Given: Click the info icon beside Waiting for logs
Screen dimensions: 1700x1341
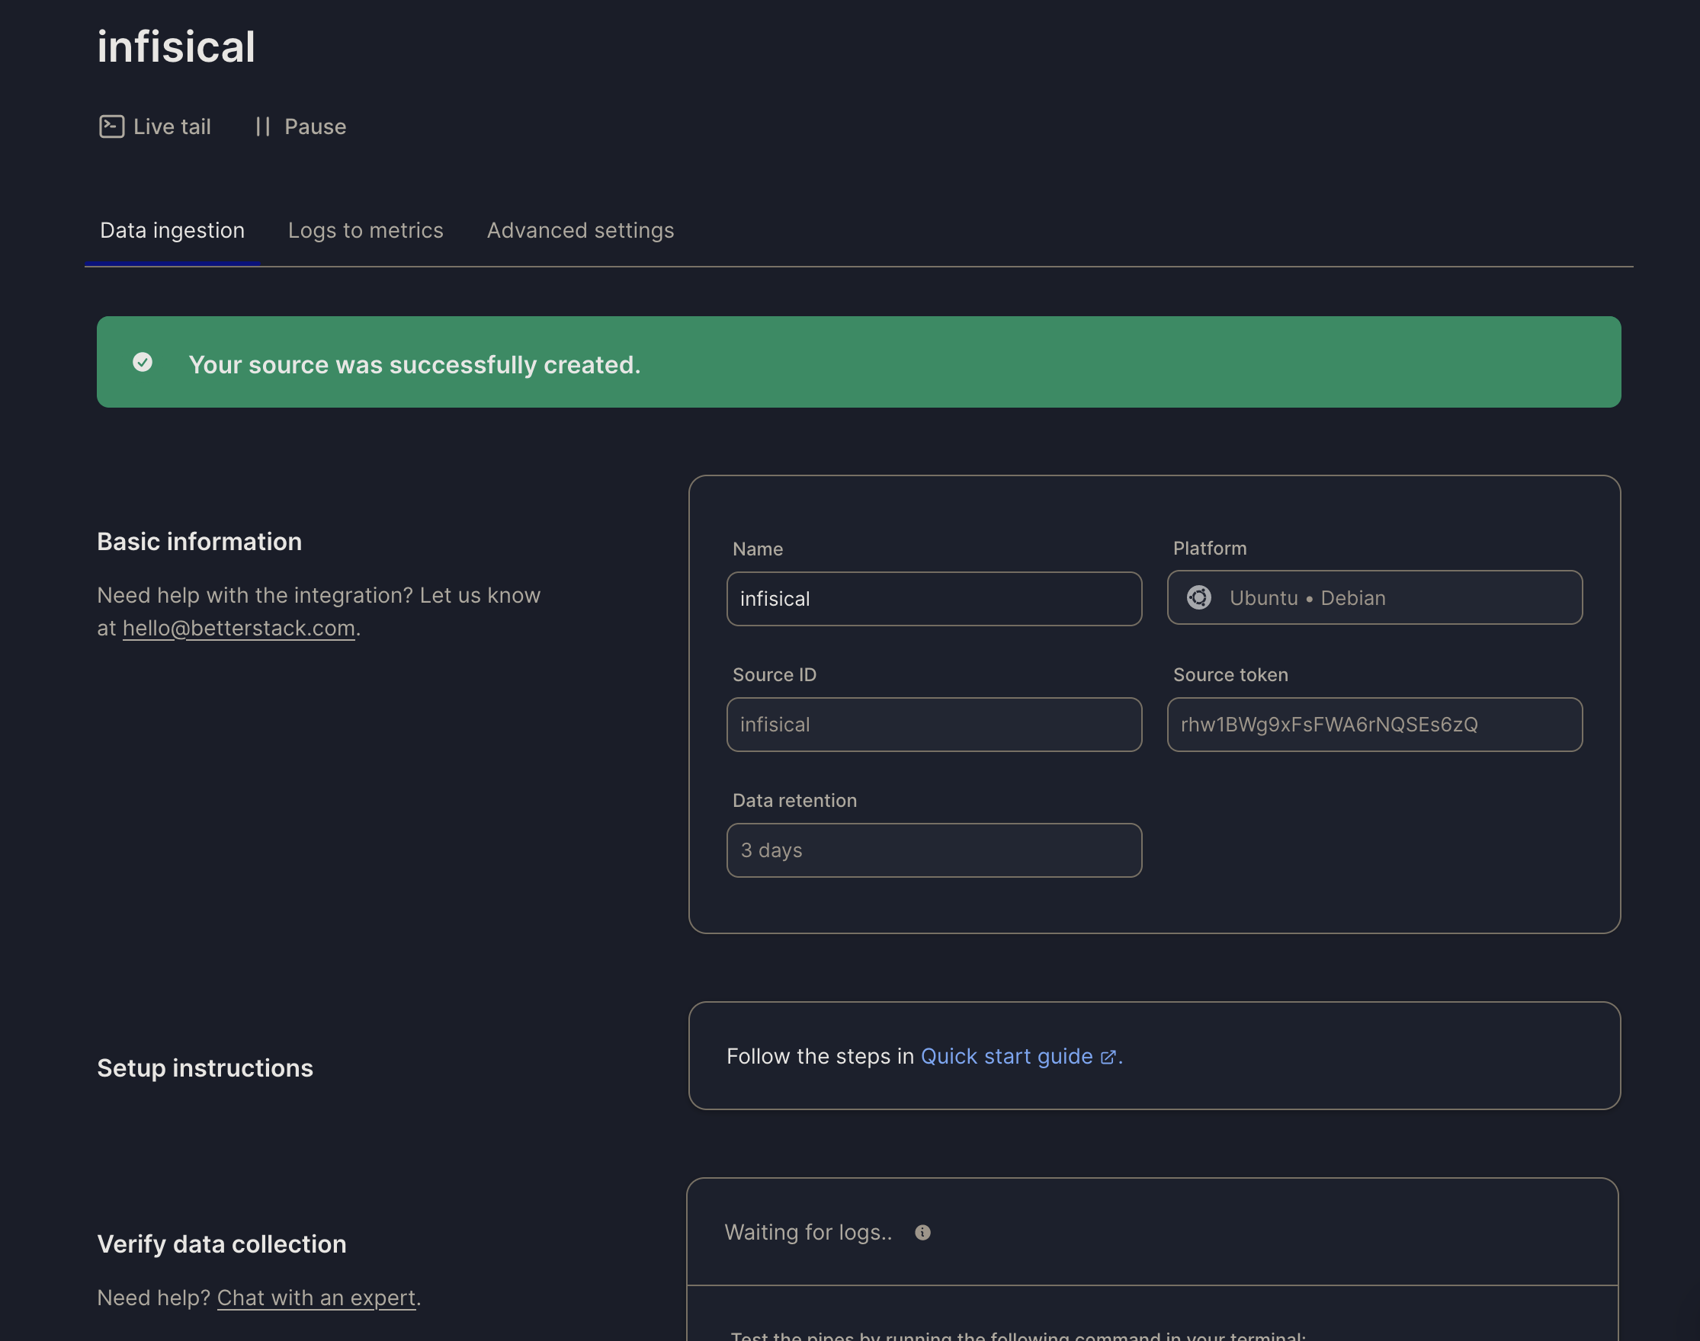Looking at the screenshot, I should tap(922, 1233).
